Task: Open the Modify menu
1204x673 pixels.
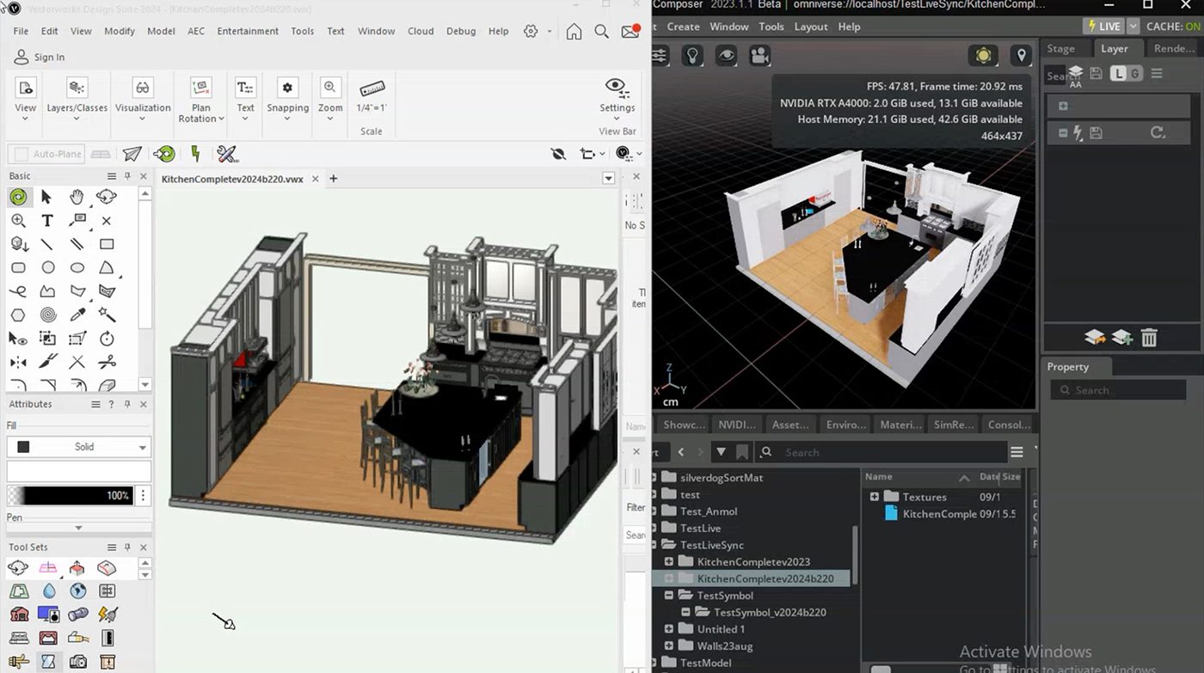Action: (120, 31)
